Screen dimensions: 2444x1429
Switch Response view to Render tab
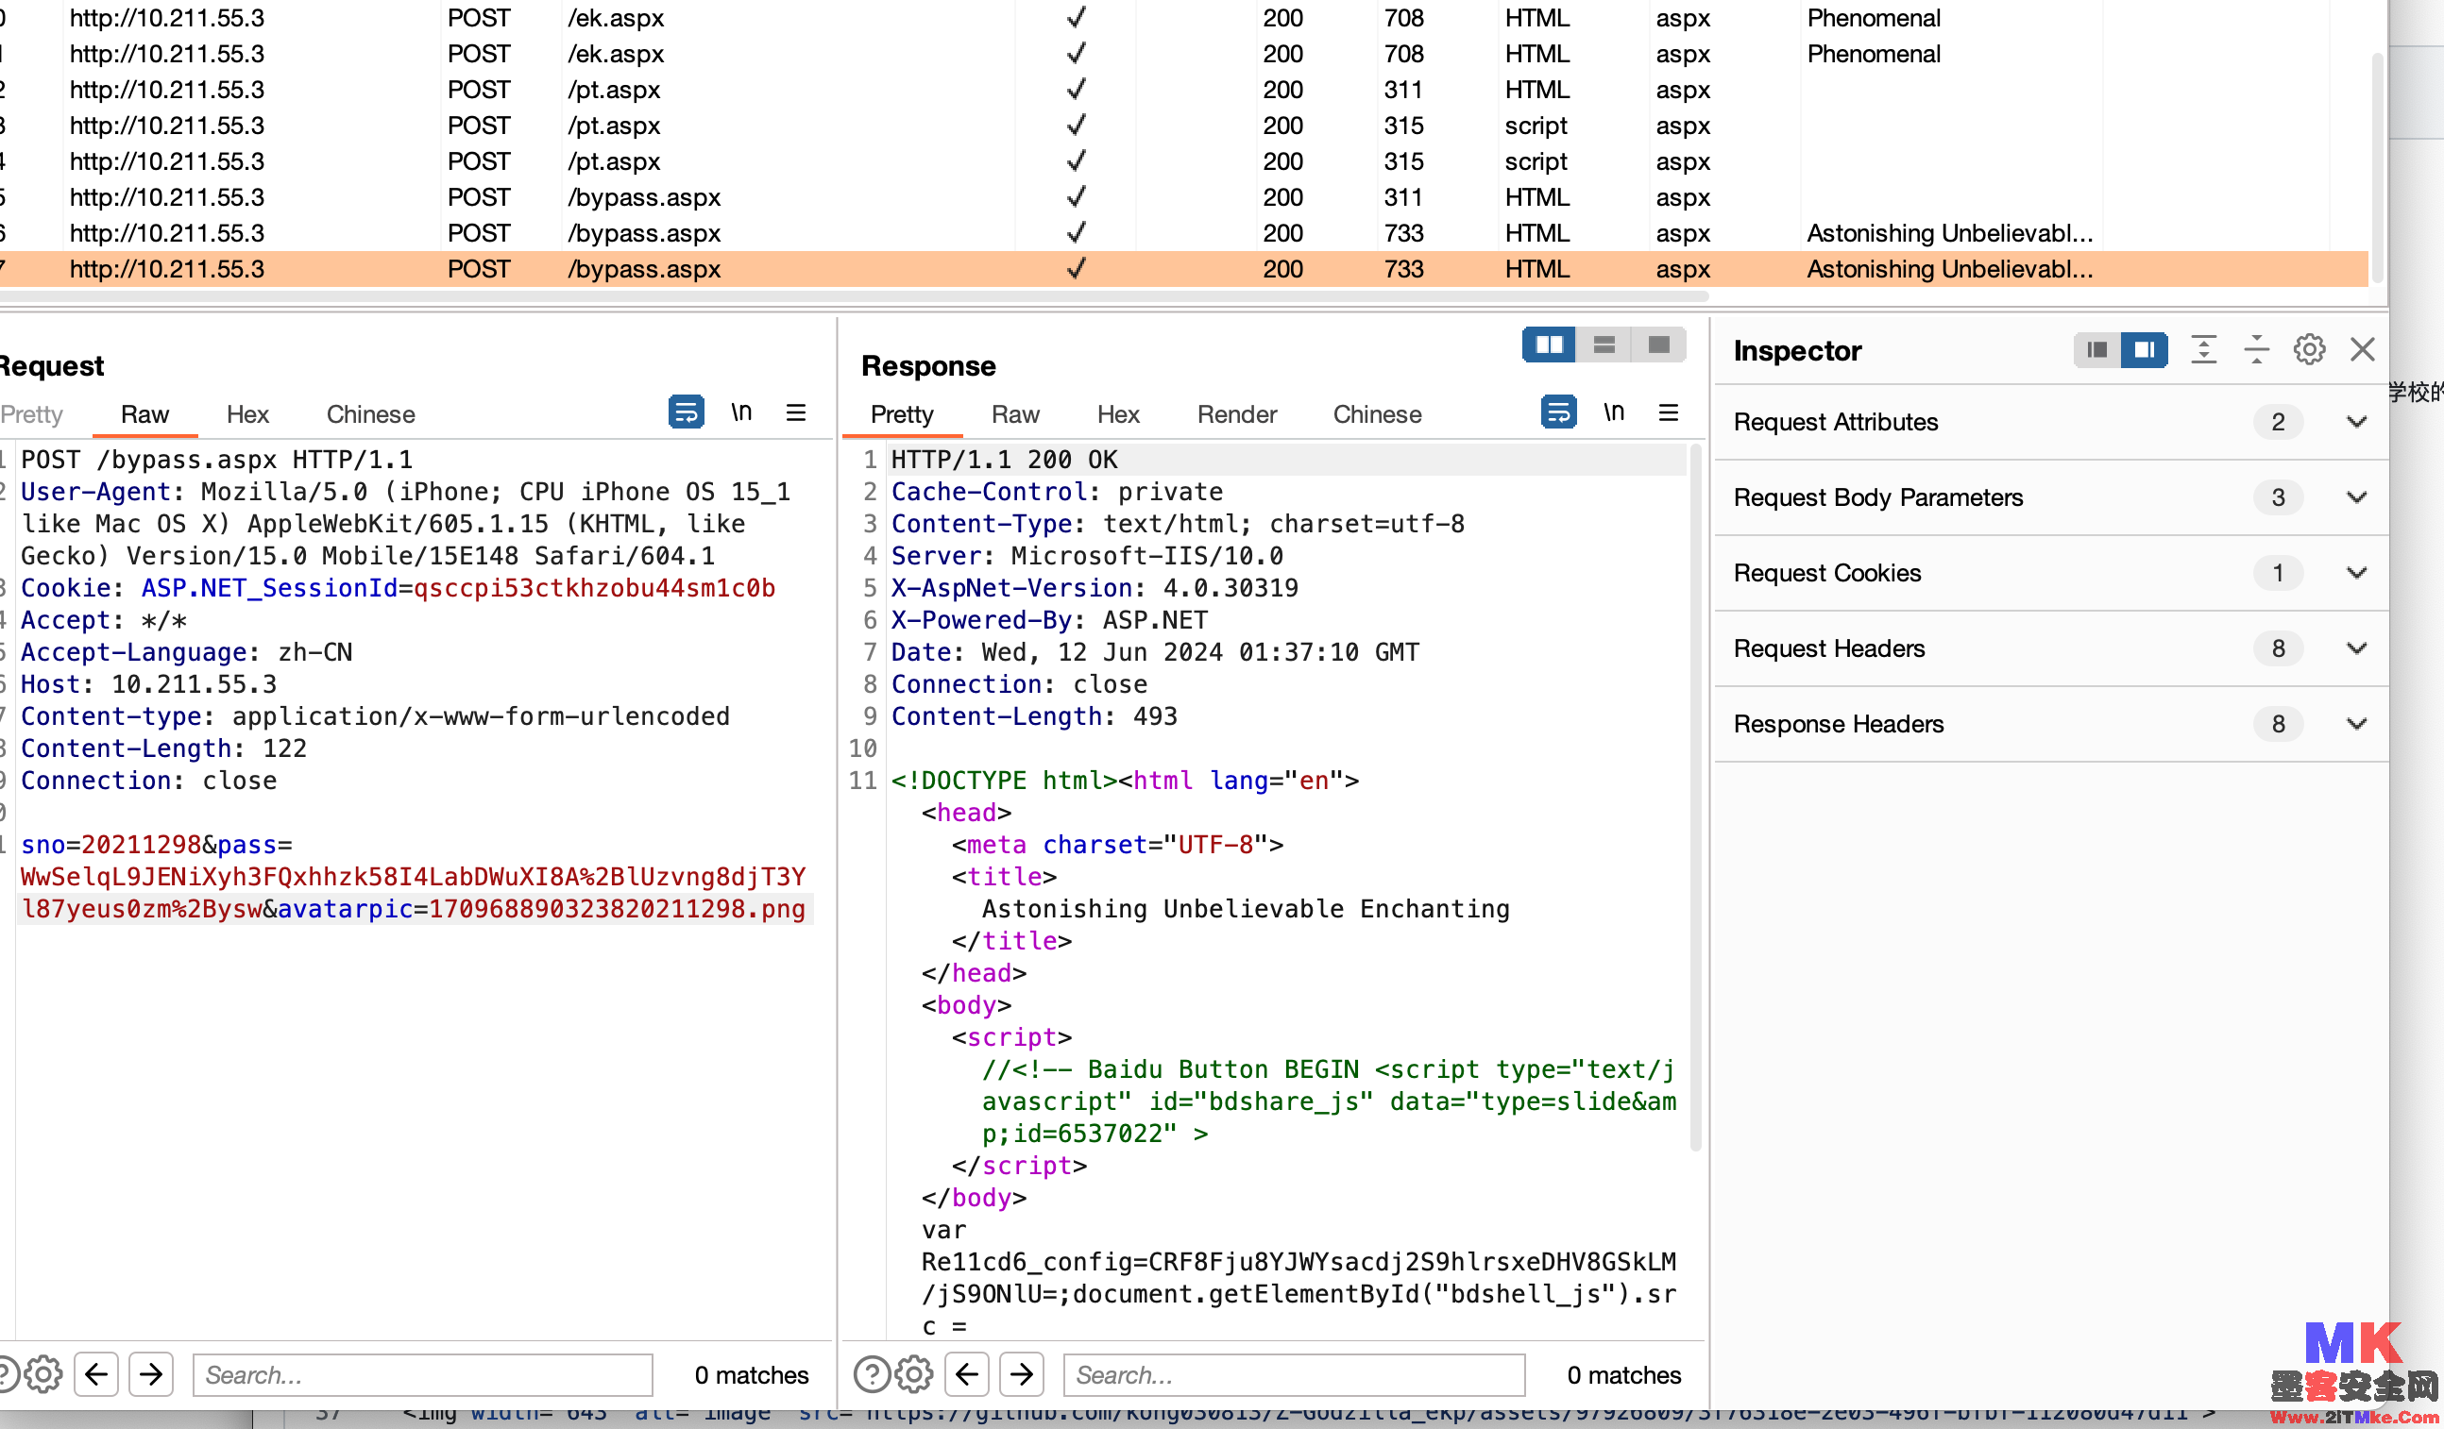1236,415
